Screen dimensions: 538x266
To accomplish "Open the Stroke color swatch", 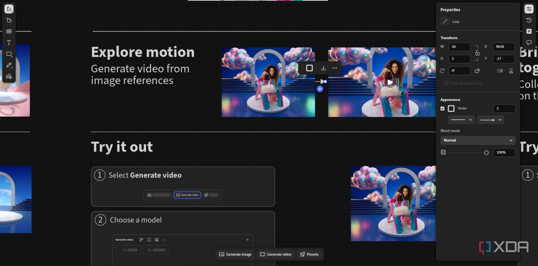I will (x=451, y=109).
